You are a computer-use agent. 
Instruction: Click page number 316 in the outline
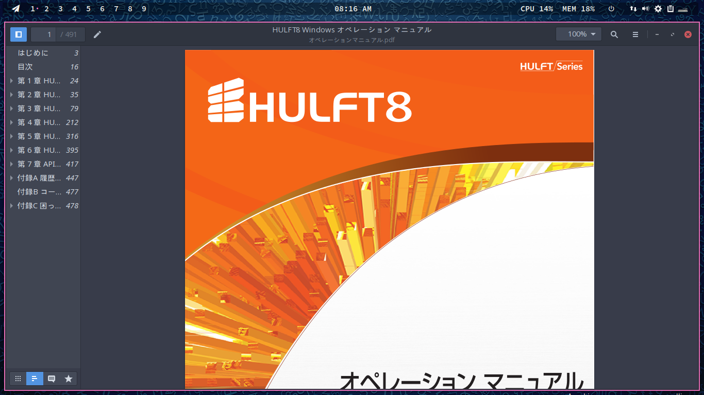[72, 136]
